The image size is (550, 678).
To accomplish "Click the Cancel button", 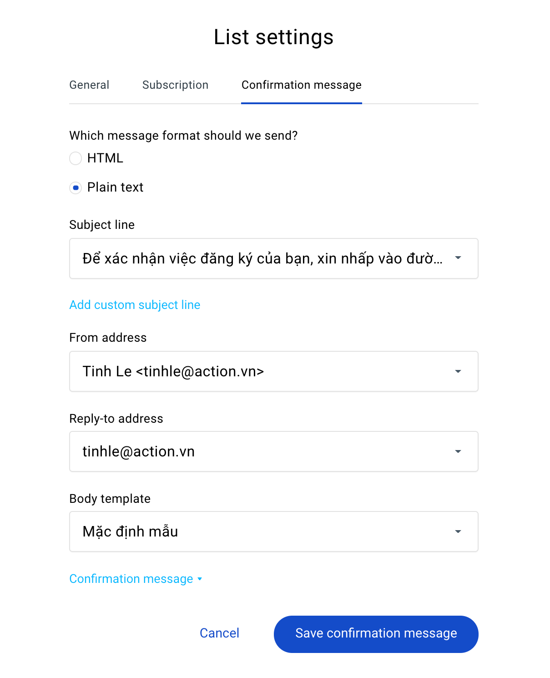I will pos(219,633).
